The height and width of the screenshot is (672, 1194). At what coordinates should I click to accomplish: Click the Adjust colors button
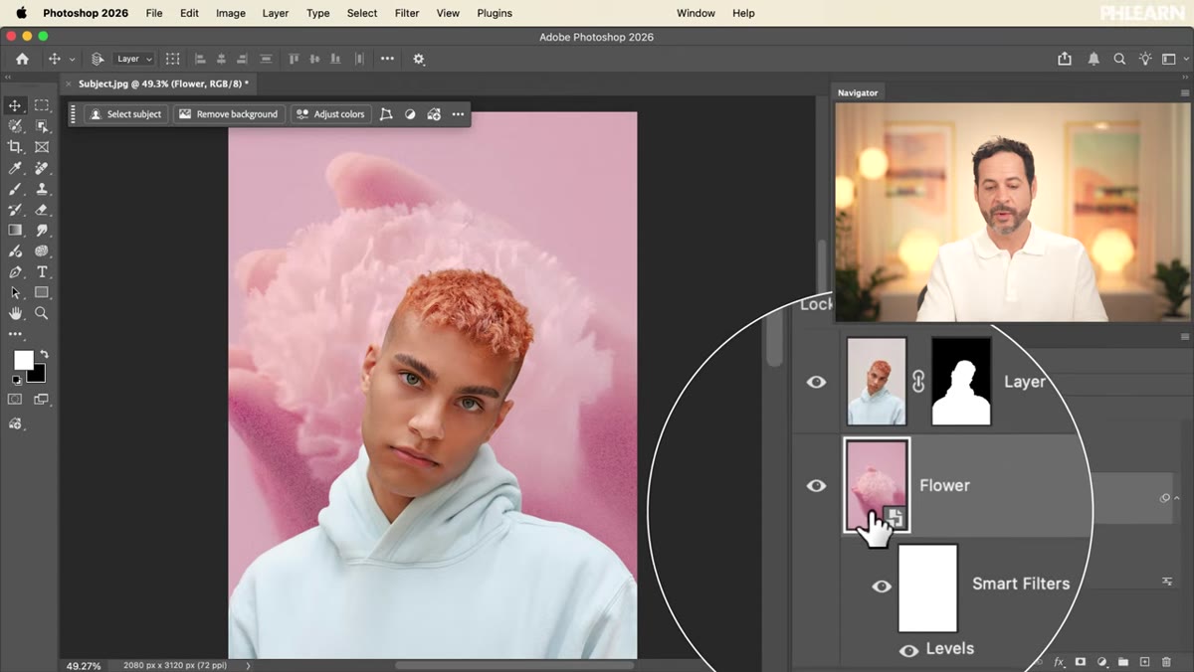[x=330, y=114]
